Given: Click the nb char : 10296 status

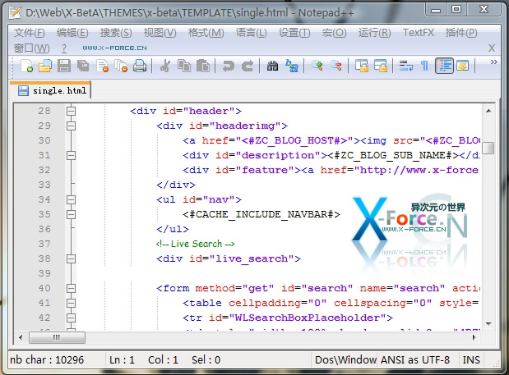Looking at the screenshot, I should click(x=47, y=359).
